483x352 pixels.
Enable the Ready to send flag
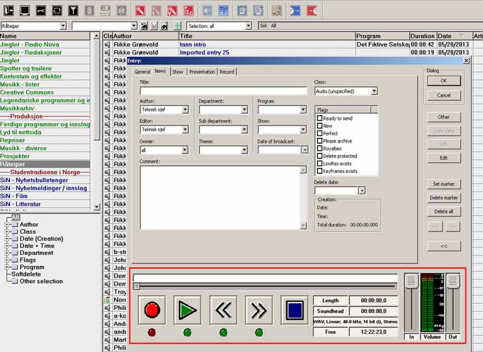[320, 118]
